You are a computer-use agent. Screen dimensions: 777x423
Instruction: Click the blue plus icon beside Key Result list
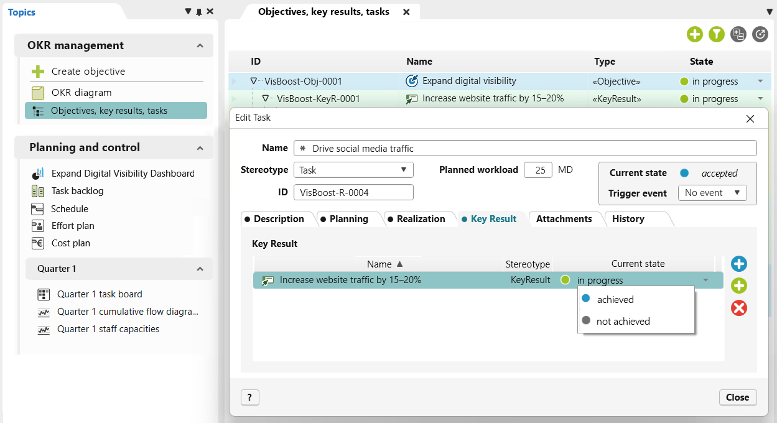coord(739,264)
